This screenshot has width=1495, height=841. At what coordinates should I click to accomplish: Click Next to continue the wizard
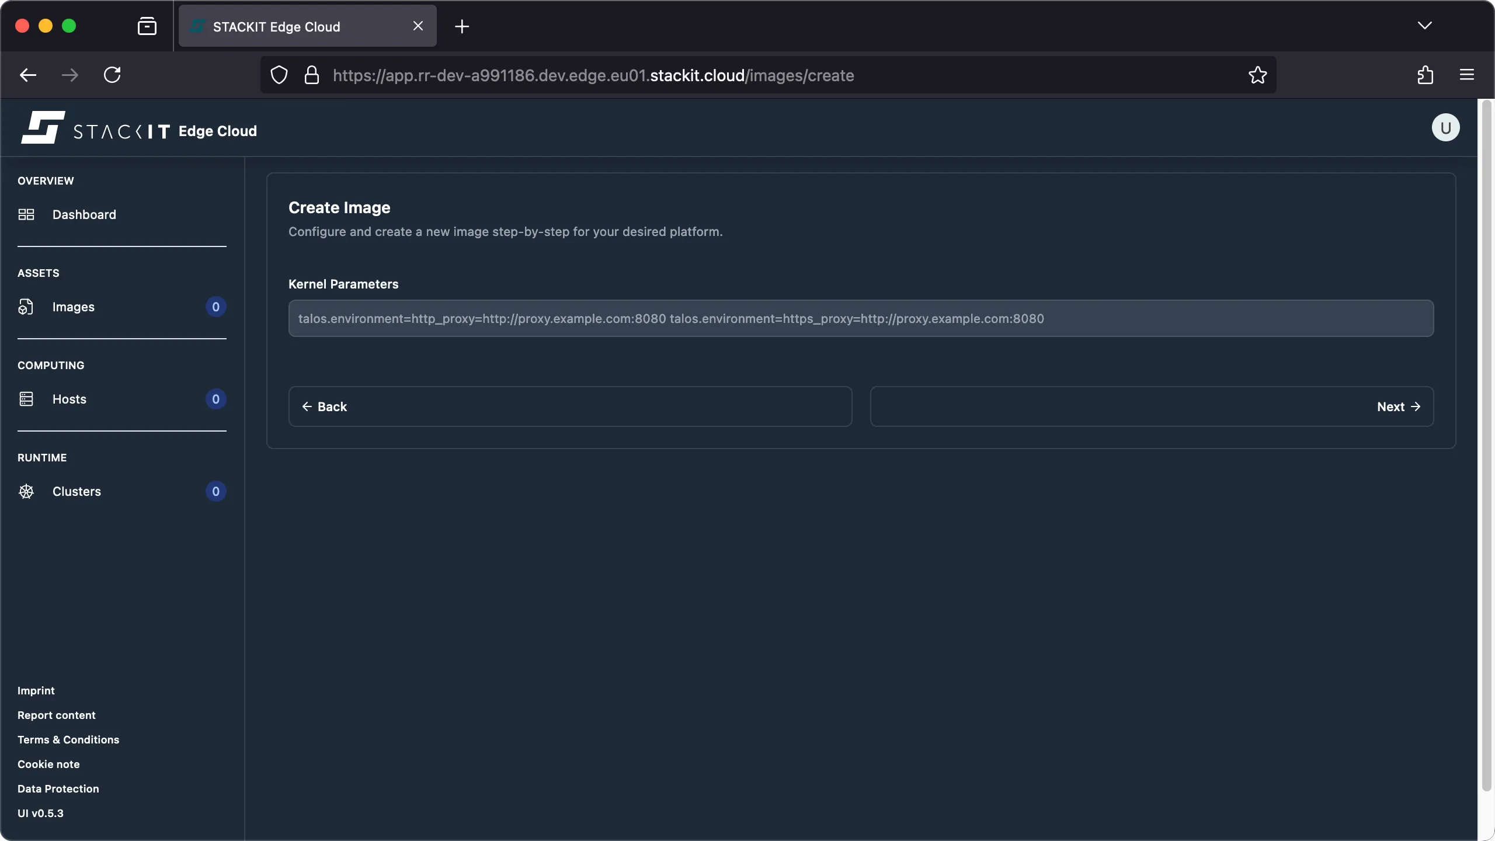(1398, 406)
